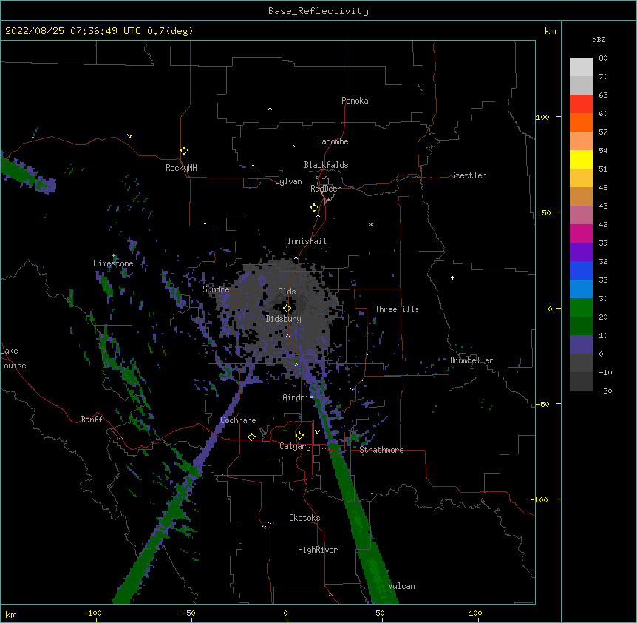This screenshot has width=637, height=623.
Task: Click the -50 tick label on the y-axis
Action: click(542, 404)
